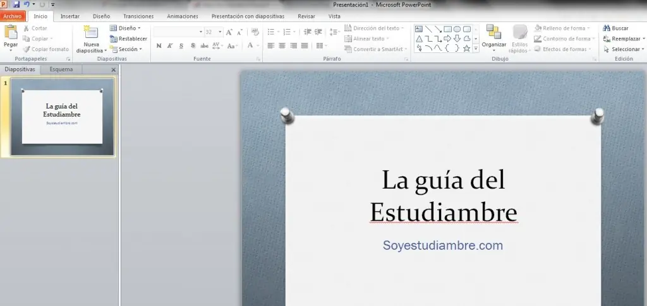
Task: Align text left
Action: point(270,45)
